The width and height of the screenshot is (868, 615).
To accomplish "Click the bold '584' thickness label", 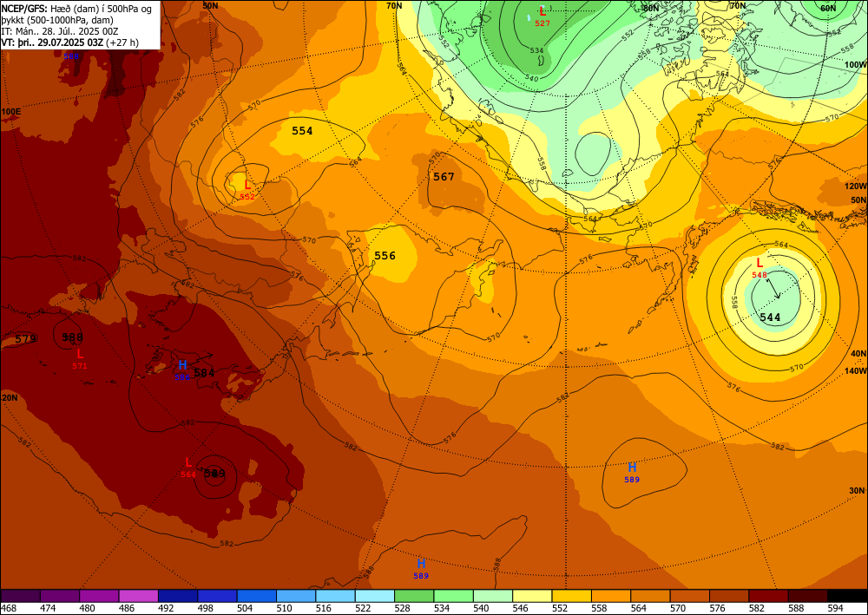I will (x=204, y=373).
